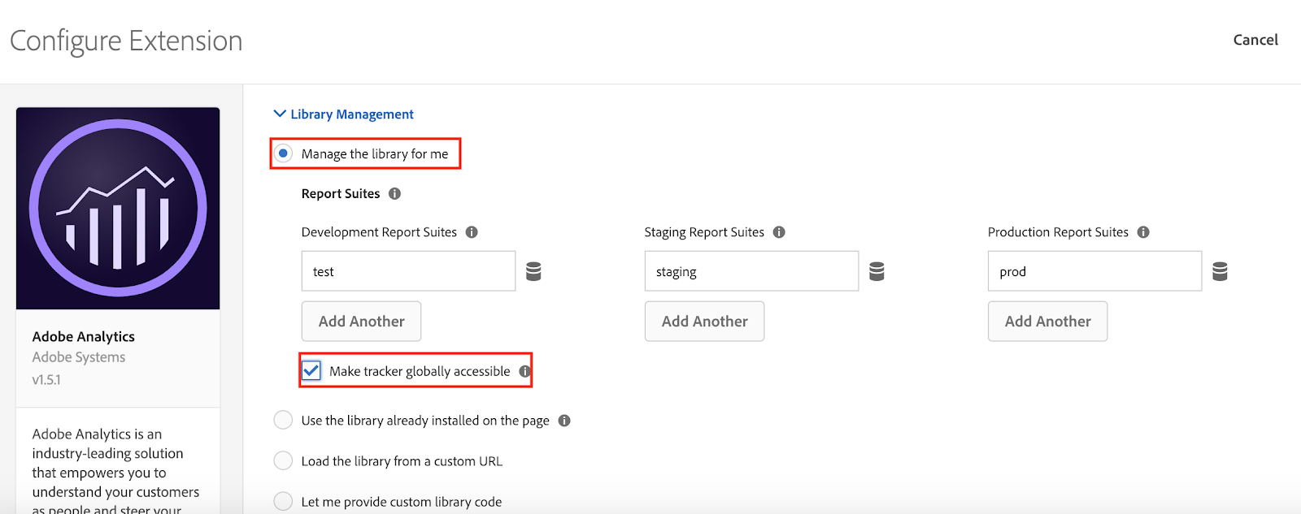Screen dimensions: 1301x514
Task: Click the Production Report Suites database icon
Action: click(1220, 271)
